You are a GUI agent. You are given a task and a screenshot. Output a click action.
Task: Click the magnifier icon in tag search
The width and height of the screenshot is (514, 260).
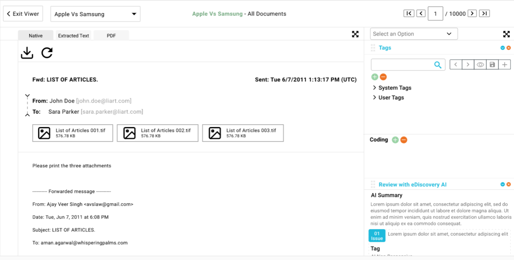click(438, 65)
